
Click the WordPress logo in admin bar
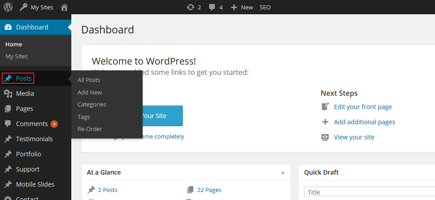(x=8, y=7)
